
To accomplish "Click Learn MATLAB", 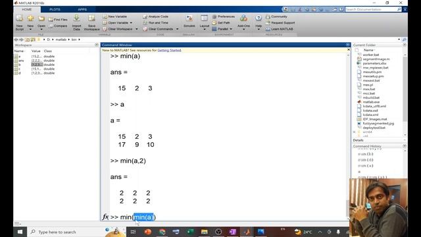I will pyautogui.click(x=279, y=29).
